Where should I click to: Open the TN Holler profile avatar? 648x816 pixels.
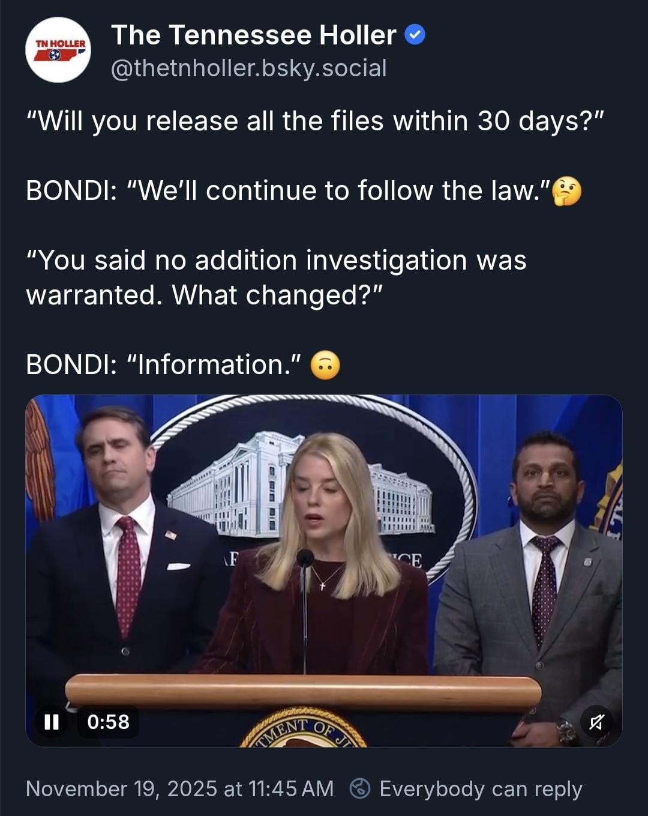(58, 50)
